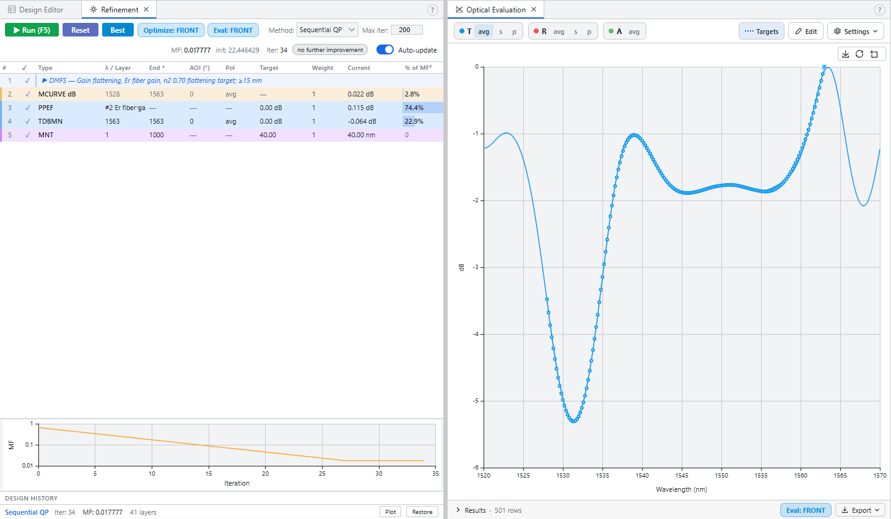Click the MCURVE dB type cell
This screenshot has width=891, height=519.
(x=57, y=94)
